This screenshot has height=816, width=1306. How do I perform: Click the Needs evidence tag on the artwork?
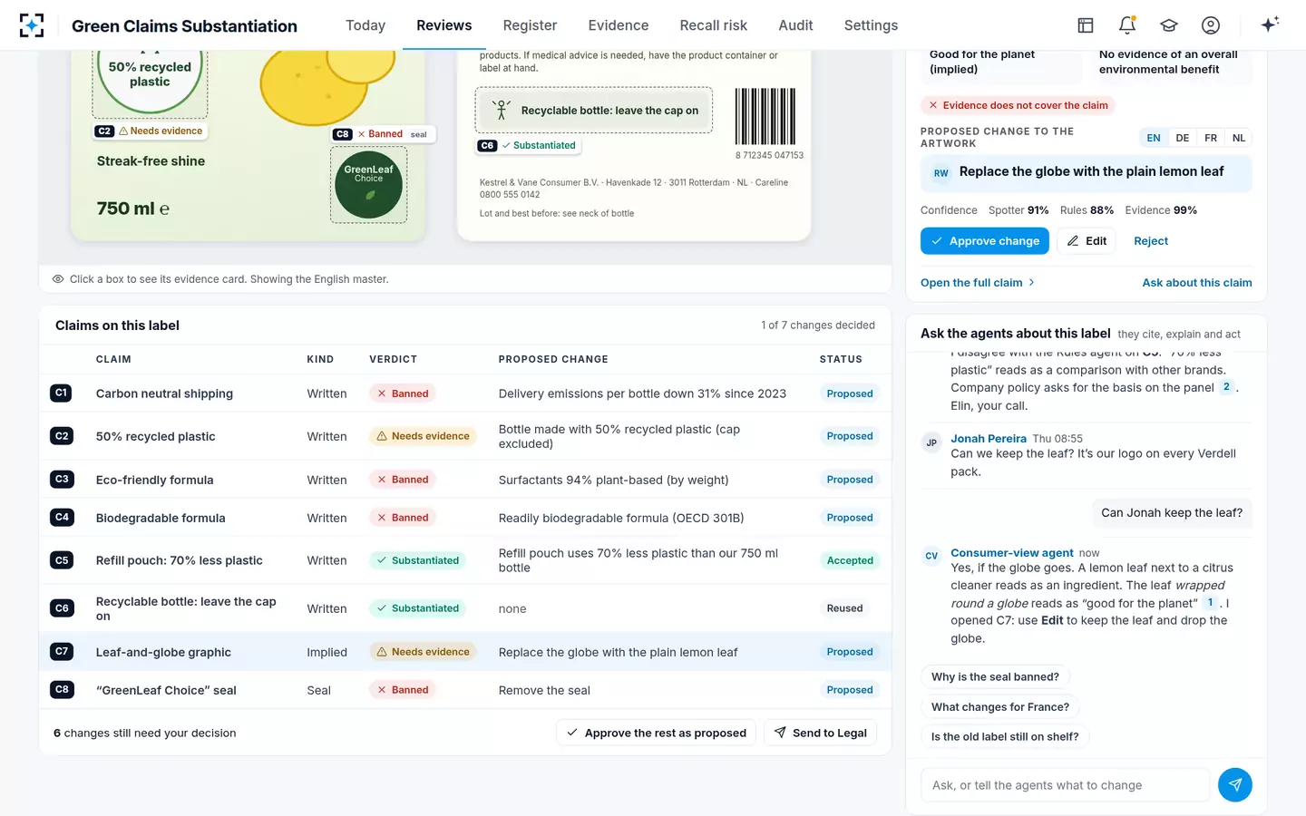161,131
